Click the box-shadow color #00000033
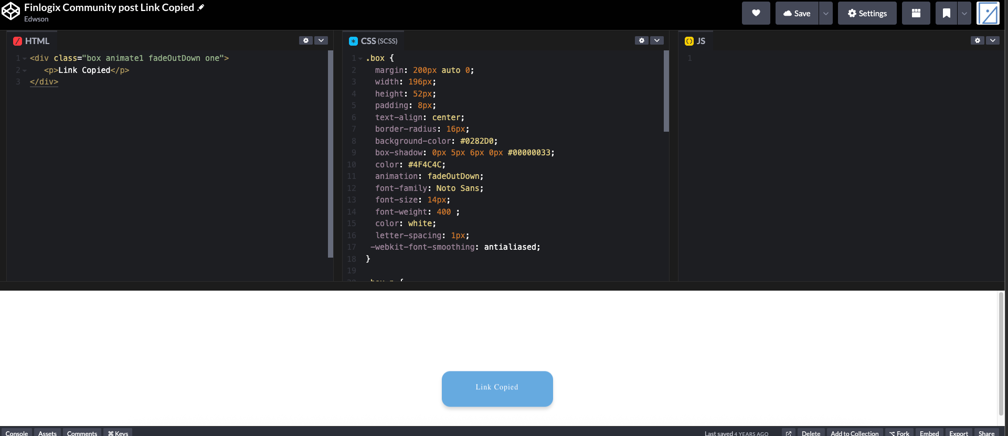This screenshot has height=436, width=1008. pyautogui.click(x=529, y=153)
